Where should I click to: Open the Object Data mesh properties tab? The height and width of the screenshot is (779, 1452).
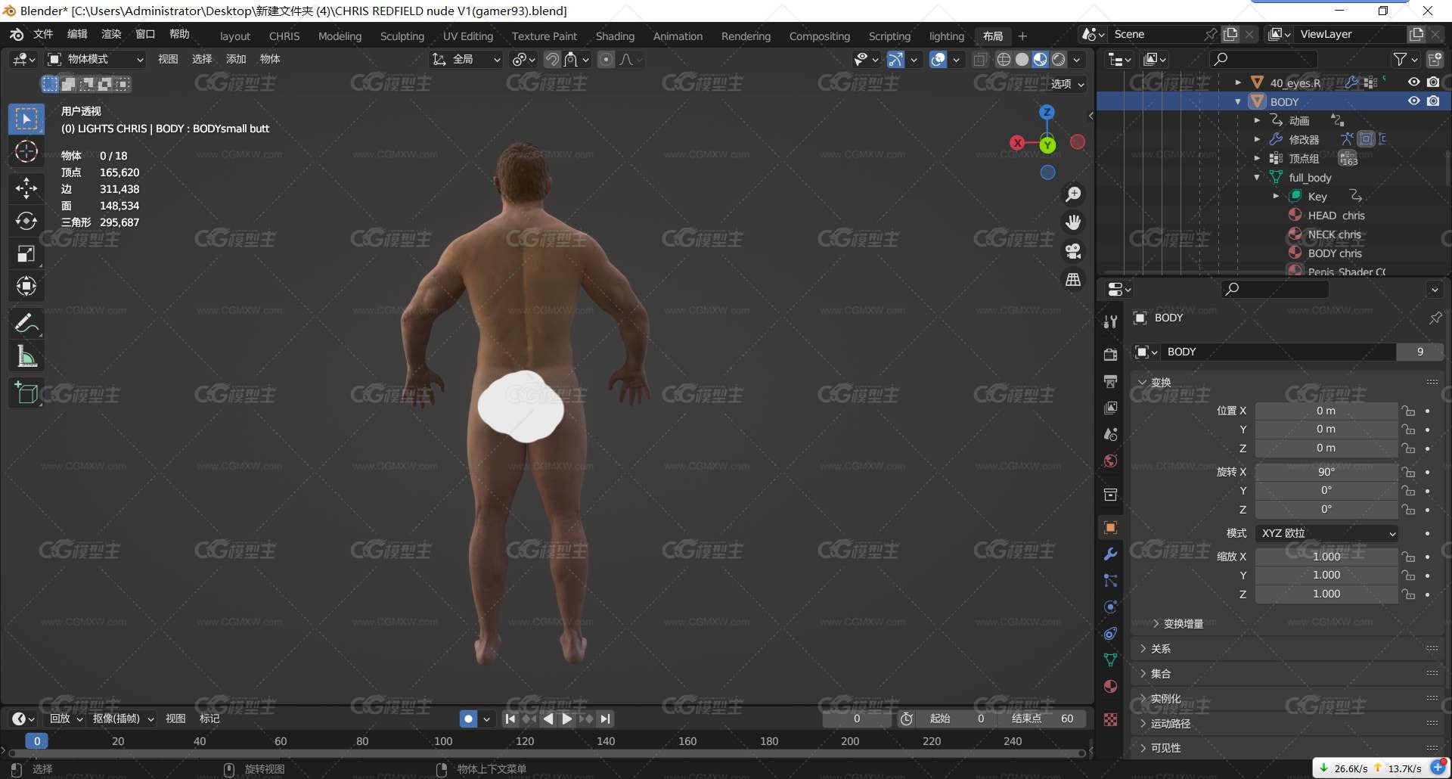1110,660
